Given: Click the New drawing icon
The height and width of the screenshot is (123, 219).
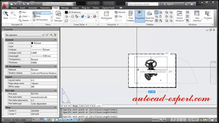Looking at the screenshot, I should pyautogui.click(x=12, y=4).
